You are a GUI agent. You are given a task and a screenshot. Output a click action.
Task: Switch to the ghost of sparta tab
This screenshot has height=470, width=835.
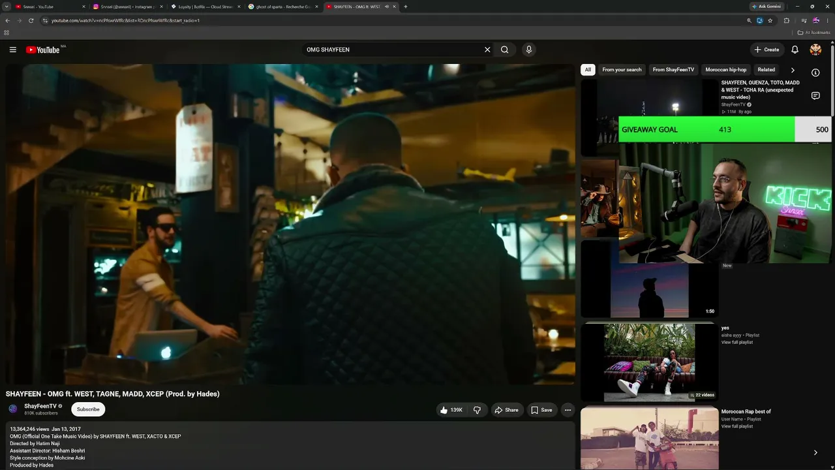(282, 7)
